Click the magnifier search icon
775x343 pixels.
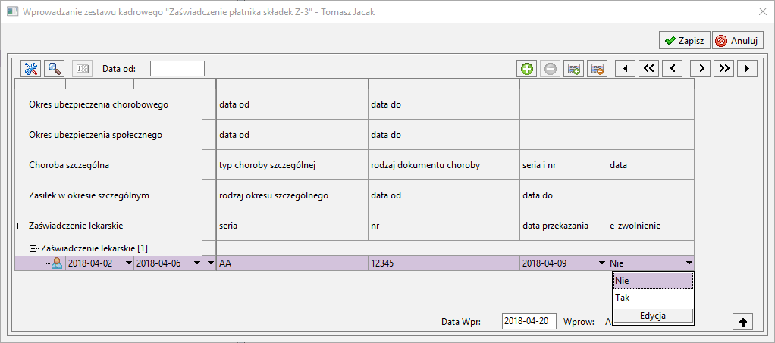[x=55, y=69]
